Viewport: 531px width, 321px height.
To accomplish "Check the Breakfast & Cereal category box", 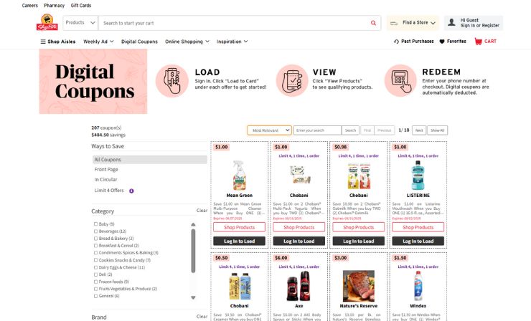I will coord(95,246).
